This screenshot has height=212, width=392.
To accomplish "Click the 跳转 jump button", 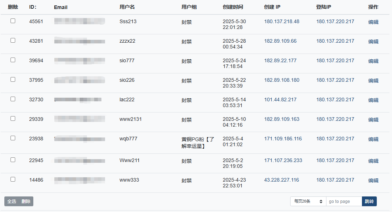I will [x=369, y=201].
